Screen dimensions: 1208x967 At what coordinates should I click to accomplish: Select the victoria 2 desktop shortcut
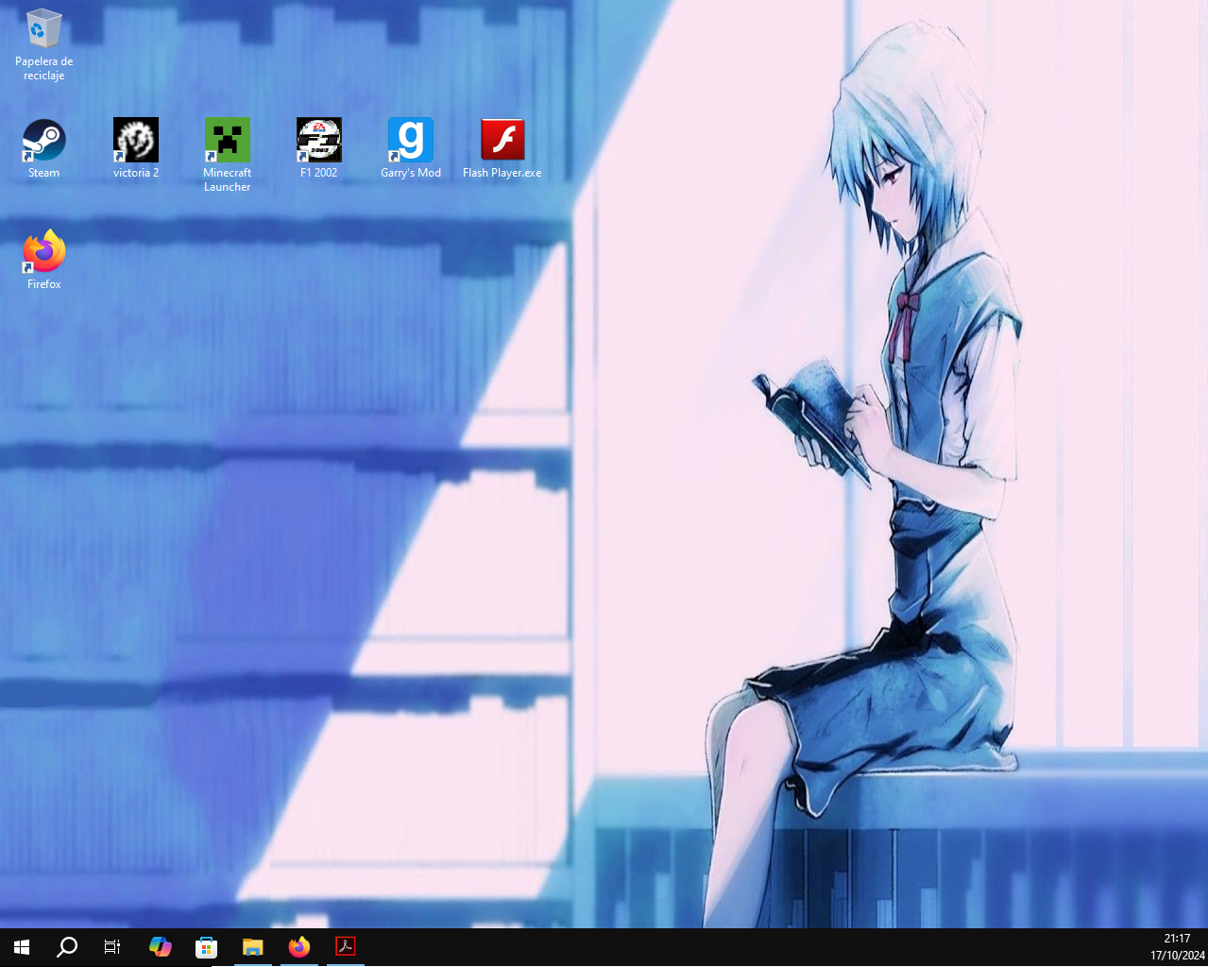point(136,148)
